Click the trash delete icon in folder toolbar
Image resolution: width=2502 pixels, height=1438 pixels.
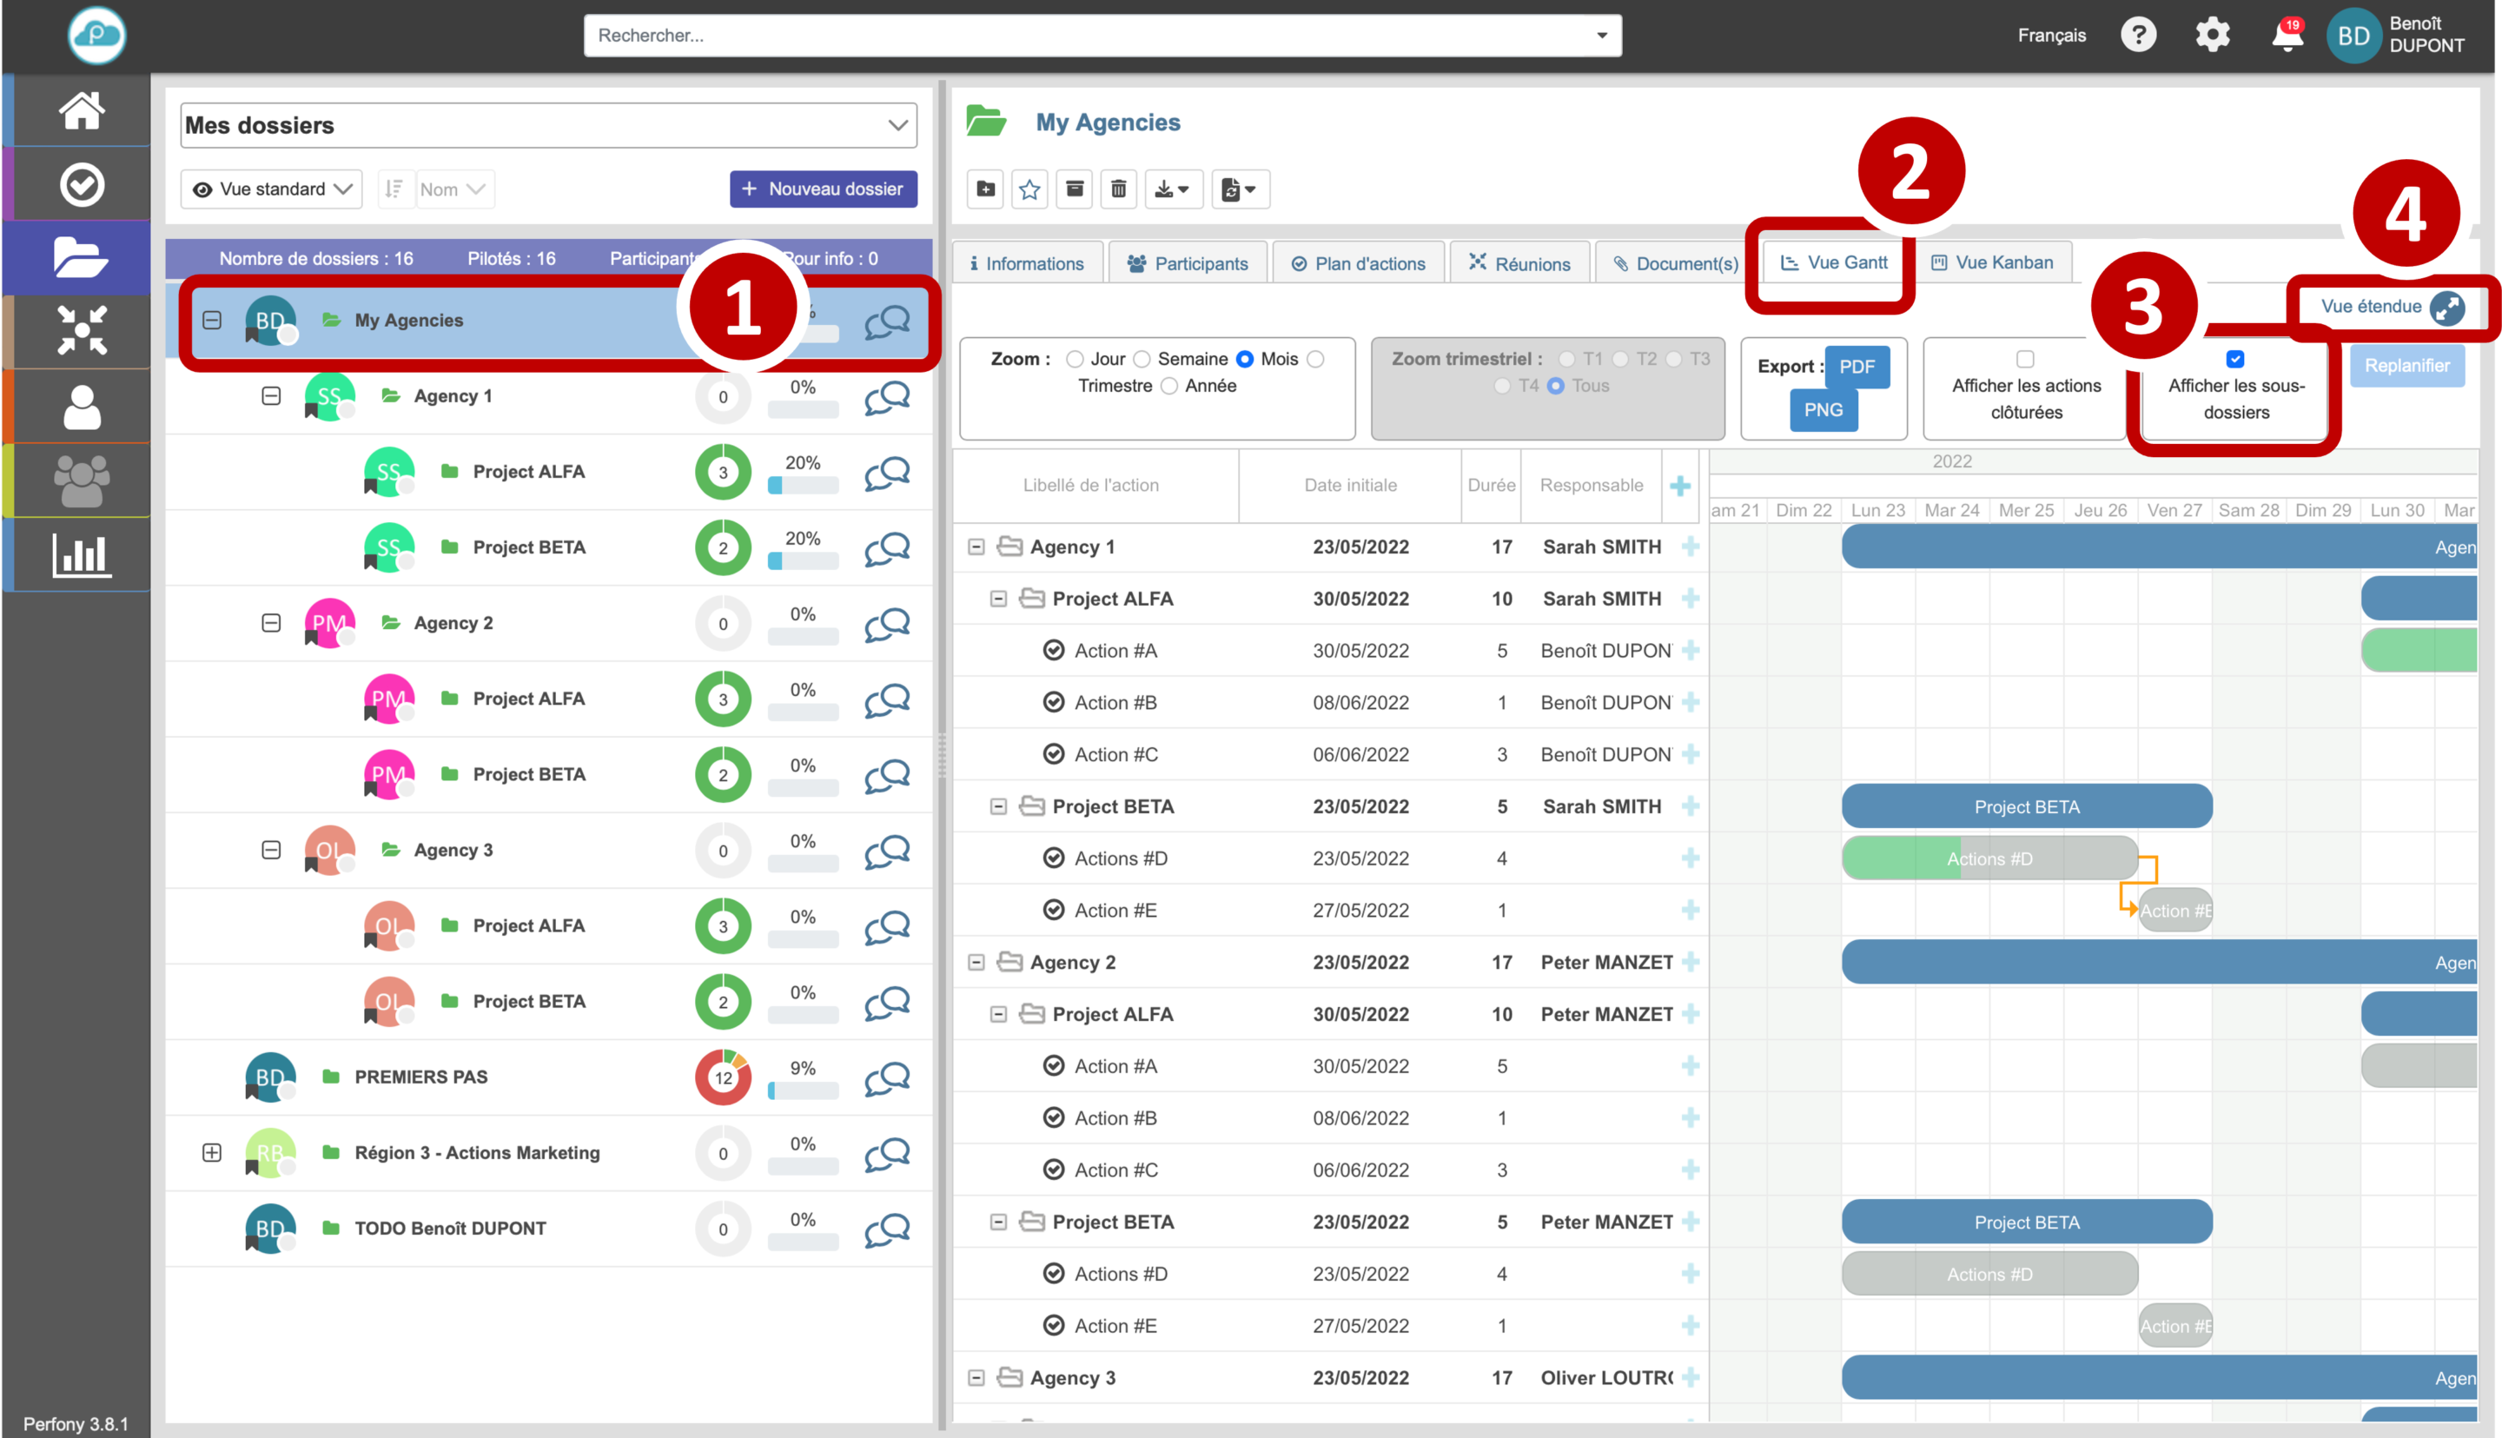point(1118,189)
